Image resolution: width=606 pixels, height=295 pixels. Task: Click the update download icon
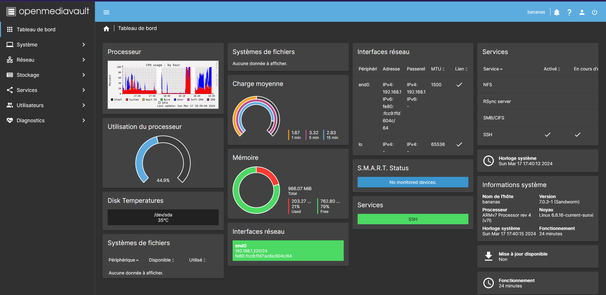pos(489,256)
